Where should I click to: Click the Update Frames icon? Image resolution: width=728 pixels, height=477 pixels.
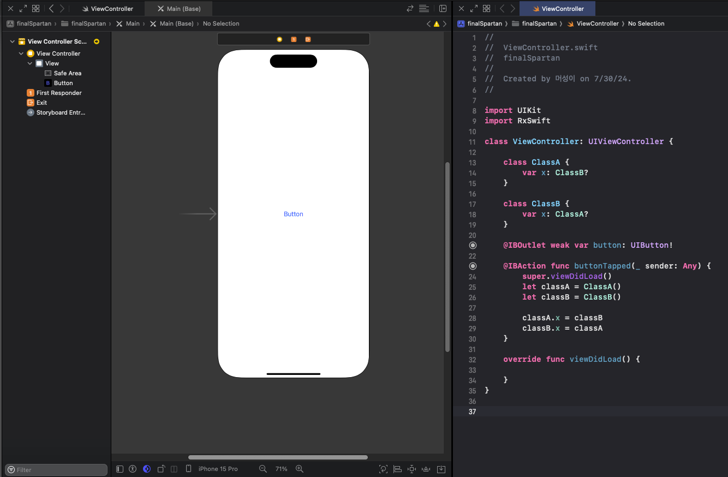[383, 469]
